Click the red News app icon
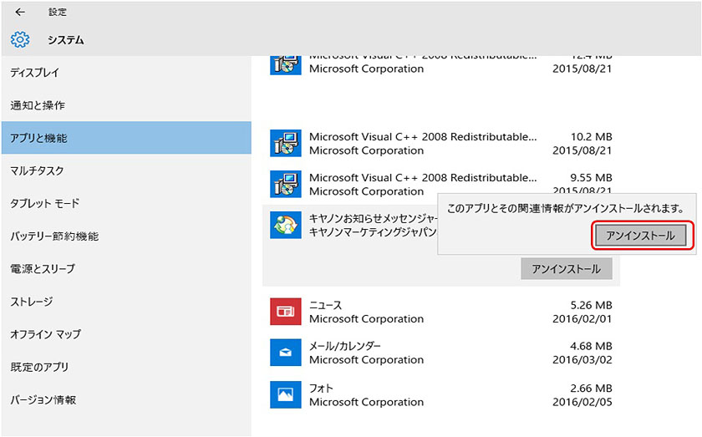702x437 pixels. tap(285, 312)
